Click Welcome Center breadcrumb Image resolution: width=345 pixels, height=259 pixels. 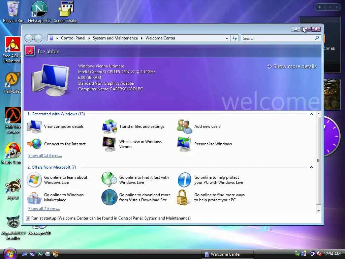[x=160, y=38]
